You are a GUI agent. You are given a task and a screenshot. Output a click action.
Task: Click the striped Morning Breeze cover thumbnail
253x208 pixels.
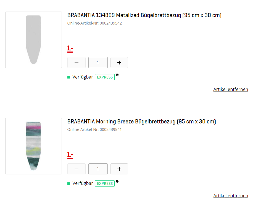[x=33, y=146]
